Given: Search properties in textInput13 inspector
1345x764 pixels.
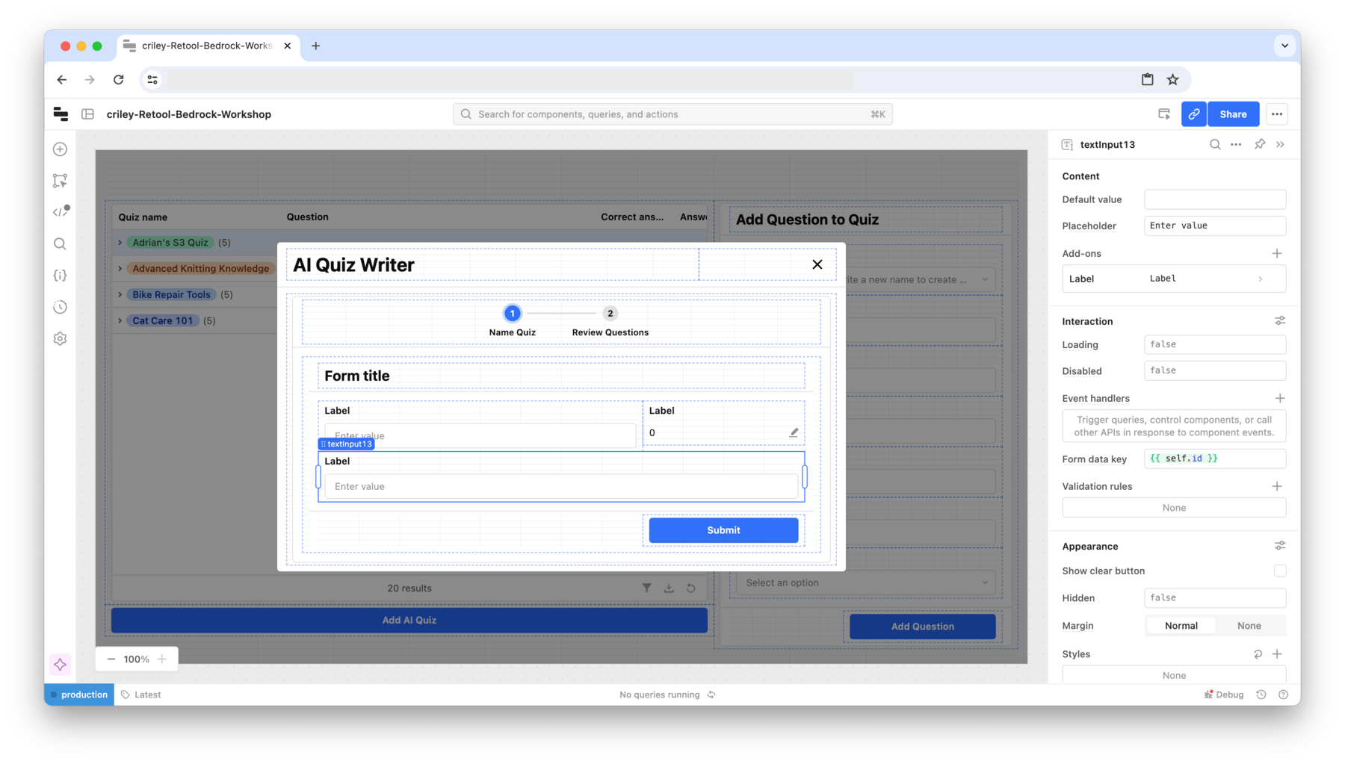Looking at the screenshot, I should click(x=1215, y=145).
